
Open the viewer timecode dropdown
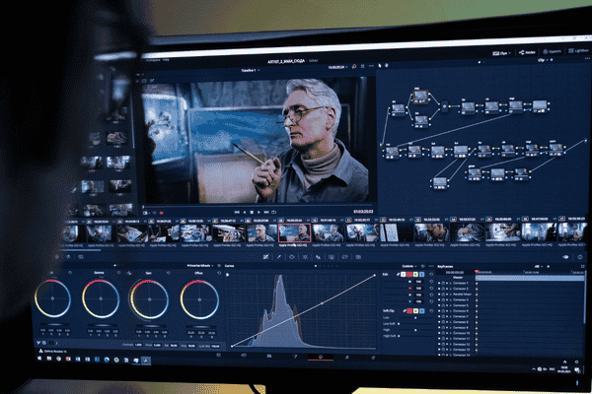tap(337, 67)
